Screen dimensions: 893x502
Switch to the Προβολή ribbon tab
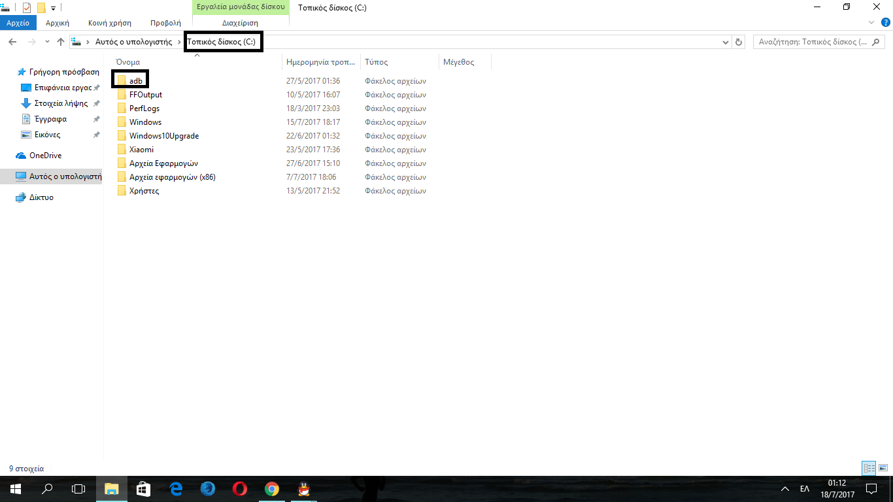pyautogui.click(x=165, y=23)
